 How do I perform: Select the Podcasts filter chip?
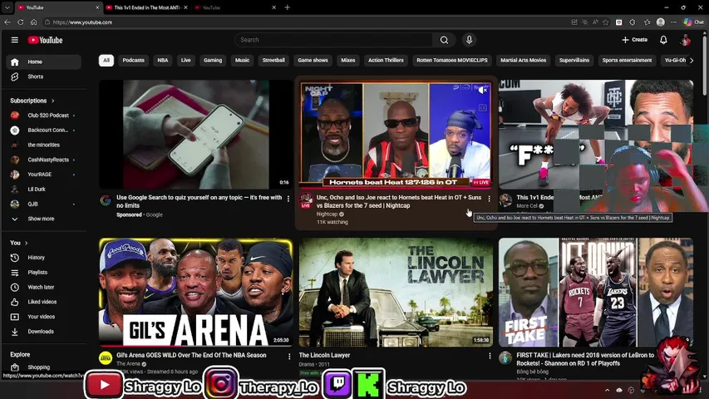click(133, 60)
